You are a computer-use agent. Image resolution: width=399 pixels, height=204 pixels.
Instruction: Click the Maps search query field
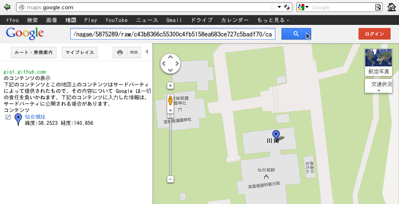(x=173, y=34)
